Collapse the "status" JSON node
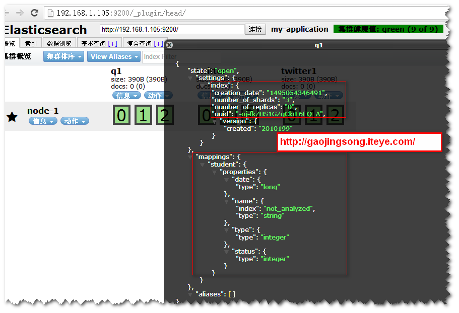The image size is (459, 313). point(227,252)
